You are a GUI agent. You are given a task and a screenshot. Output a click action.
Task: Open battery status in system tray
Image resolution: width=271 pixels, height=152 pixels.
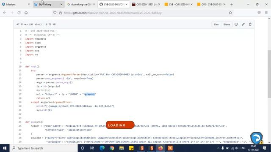[x=228, y=148]
